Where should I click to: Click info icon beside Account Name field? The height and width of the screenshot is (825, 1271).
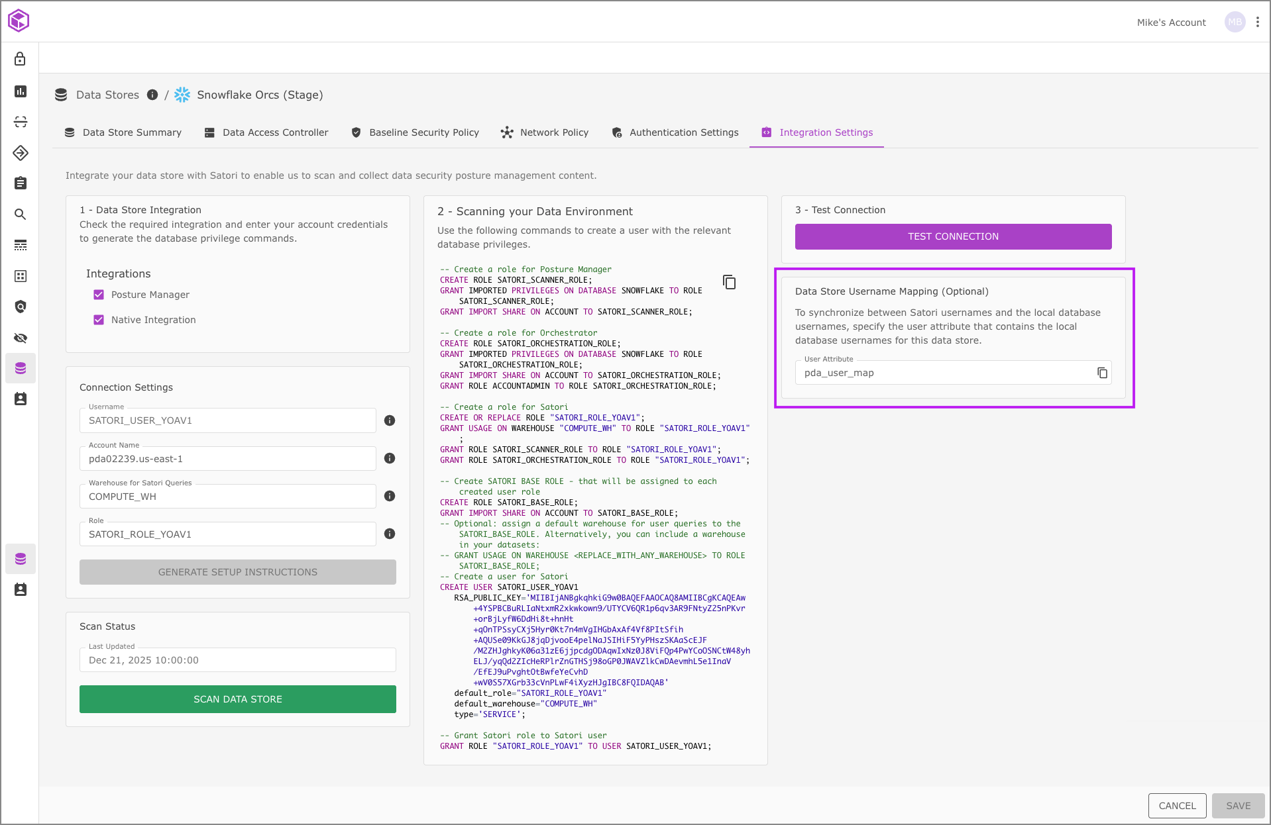tap(390, 458)
